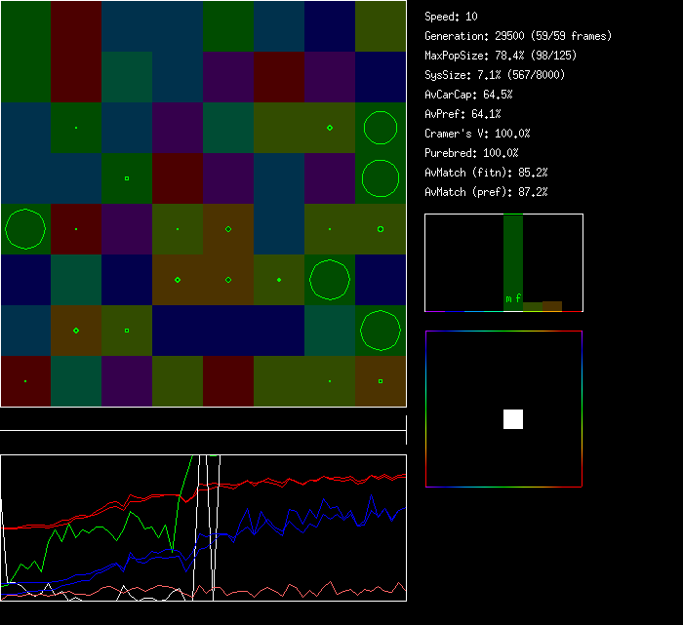This screenshot has width=683, height=625.
Task: Click the SysSize statistic line
Action: [495, 75]
